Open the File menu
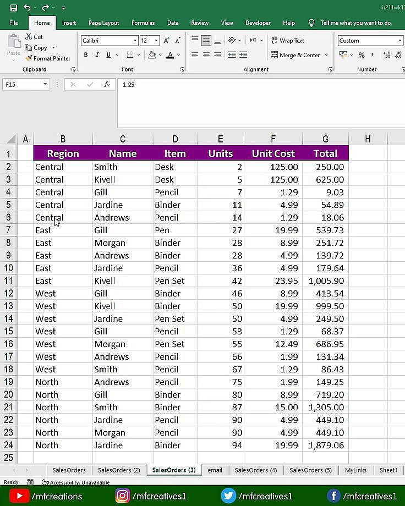Image resolution: width=405 pixels, height=506 pixels. tap(14, 23)
